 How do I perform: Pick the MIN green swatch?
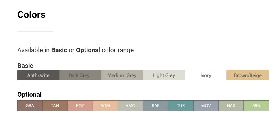point(256,106)
